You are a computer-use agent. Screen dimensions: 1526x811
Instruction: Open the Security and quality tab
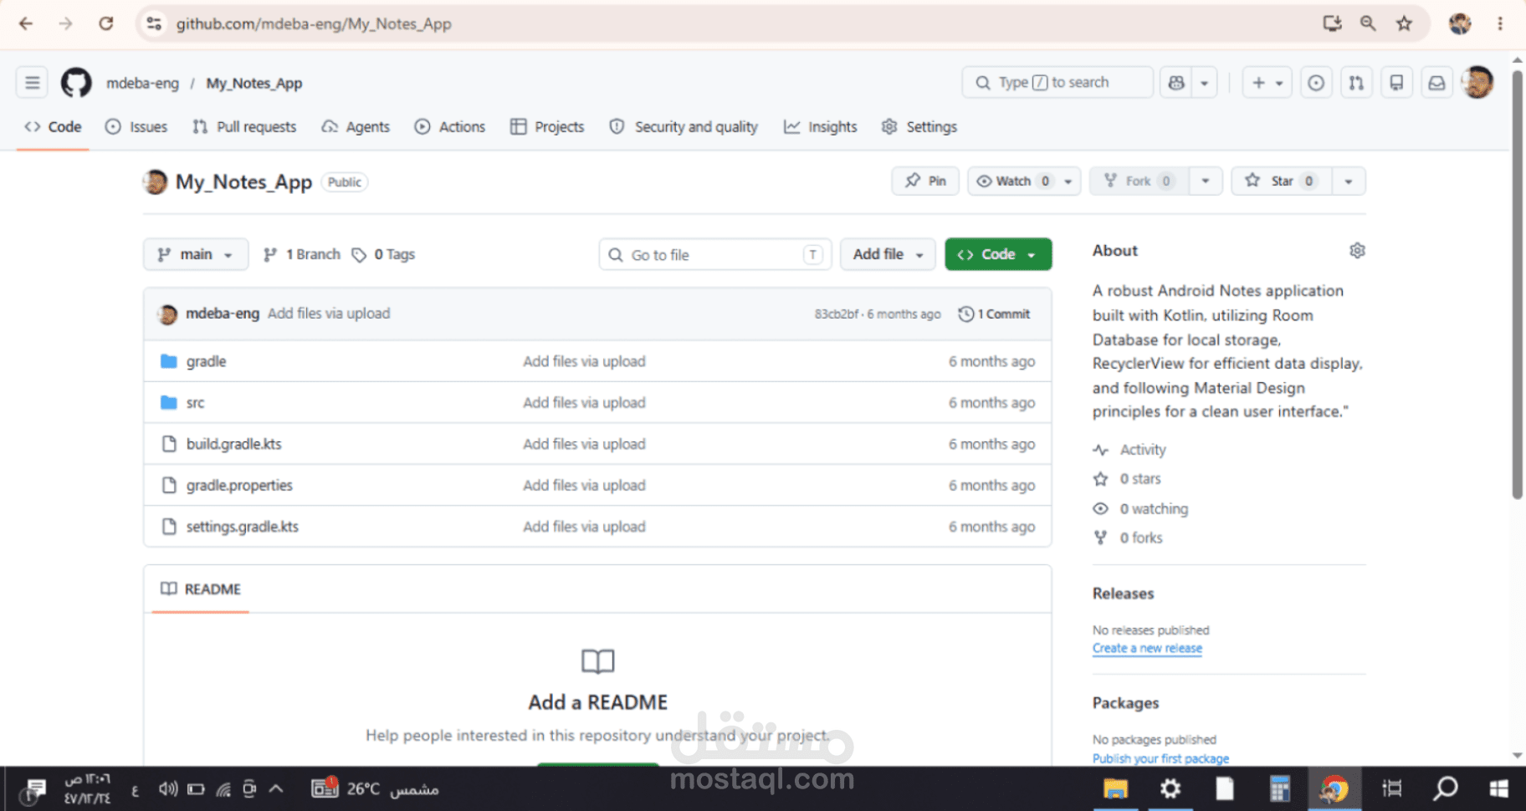(684, 127)
